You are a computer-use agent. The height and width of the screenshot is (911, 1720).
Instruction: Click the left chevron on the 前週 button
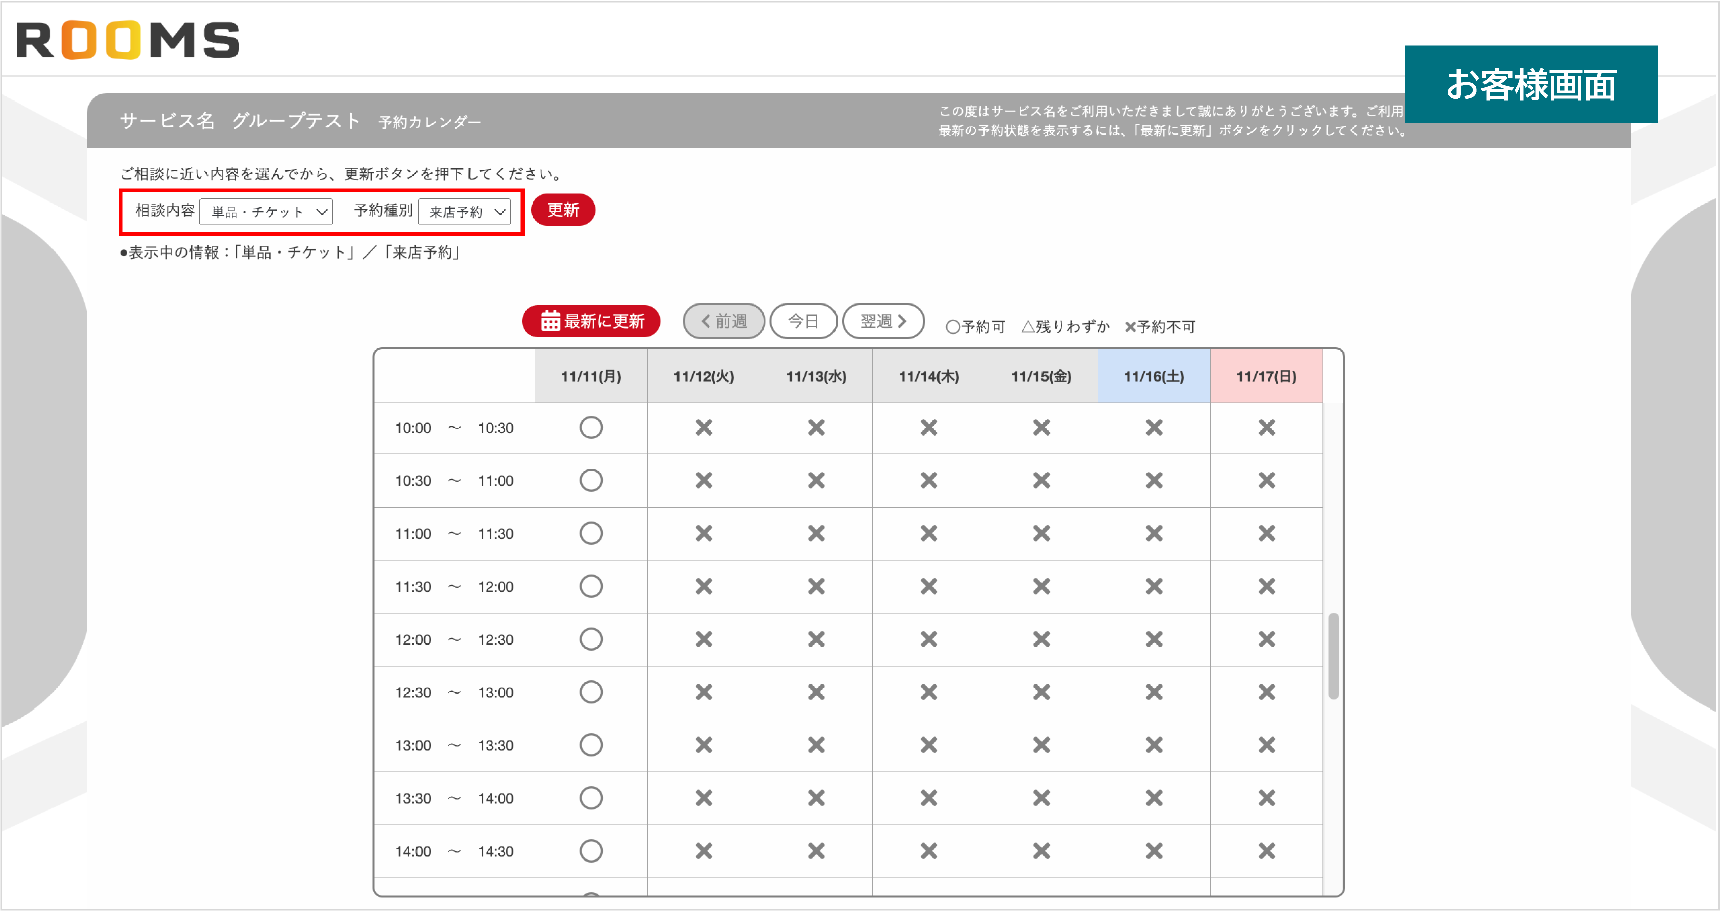pyautogui.click(x=706, y=321)
